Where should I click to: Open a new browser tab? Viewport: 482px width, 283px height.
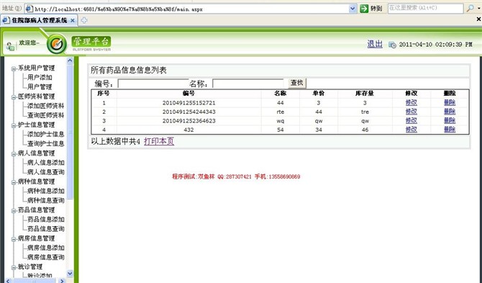point(84,20)
